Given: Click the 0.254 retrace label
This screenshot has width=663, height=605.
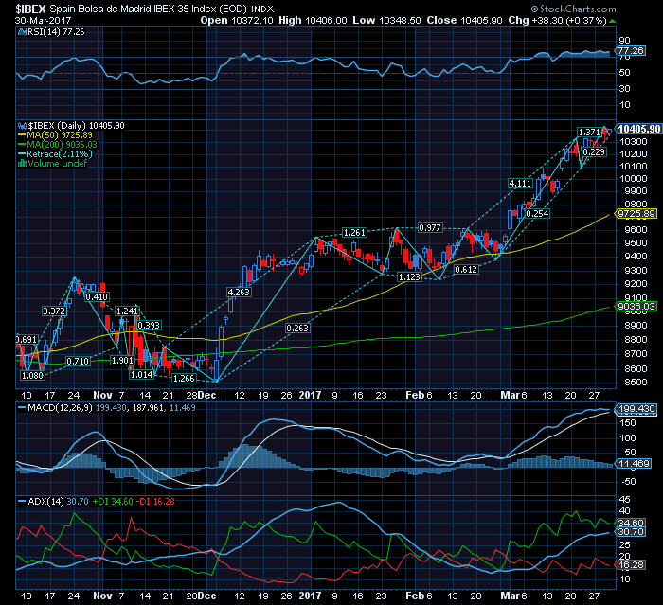Looking at the screenshot, I should click(x=537, y=214).
